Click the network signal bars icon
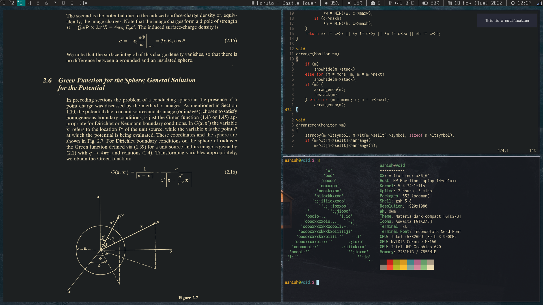Viewport: 543px width, 305px height. pos(539,3)
